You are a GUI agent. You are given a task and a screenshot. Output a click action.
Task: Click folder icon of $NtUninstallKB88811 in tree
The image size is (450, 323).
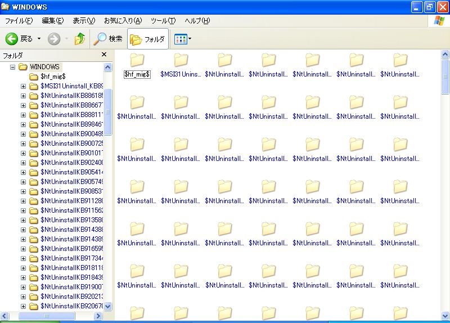coord(34,115)
